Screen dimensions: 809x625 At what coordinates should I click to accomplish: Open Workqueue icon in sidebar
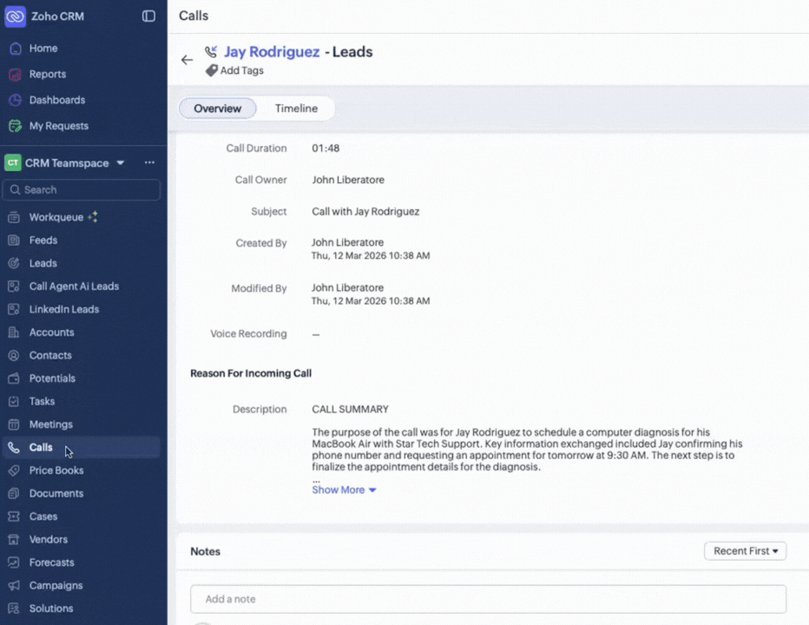13,217
